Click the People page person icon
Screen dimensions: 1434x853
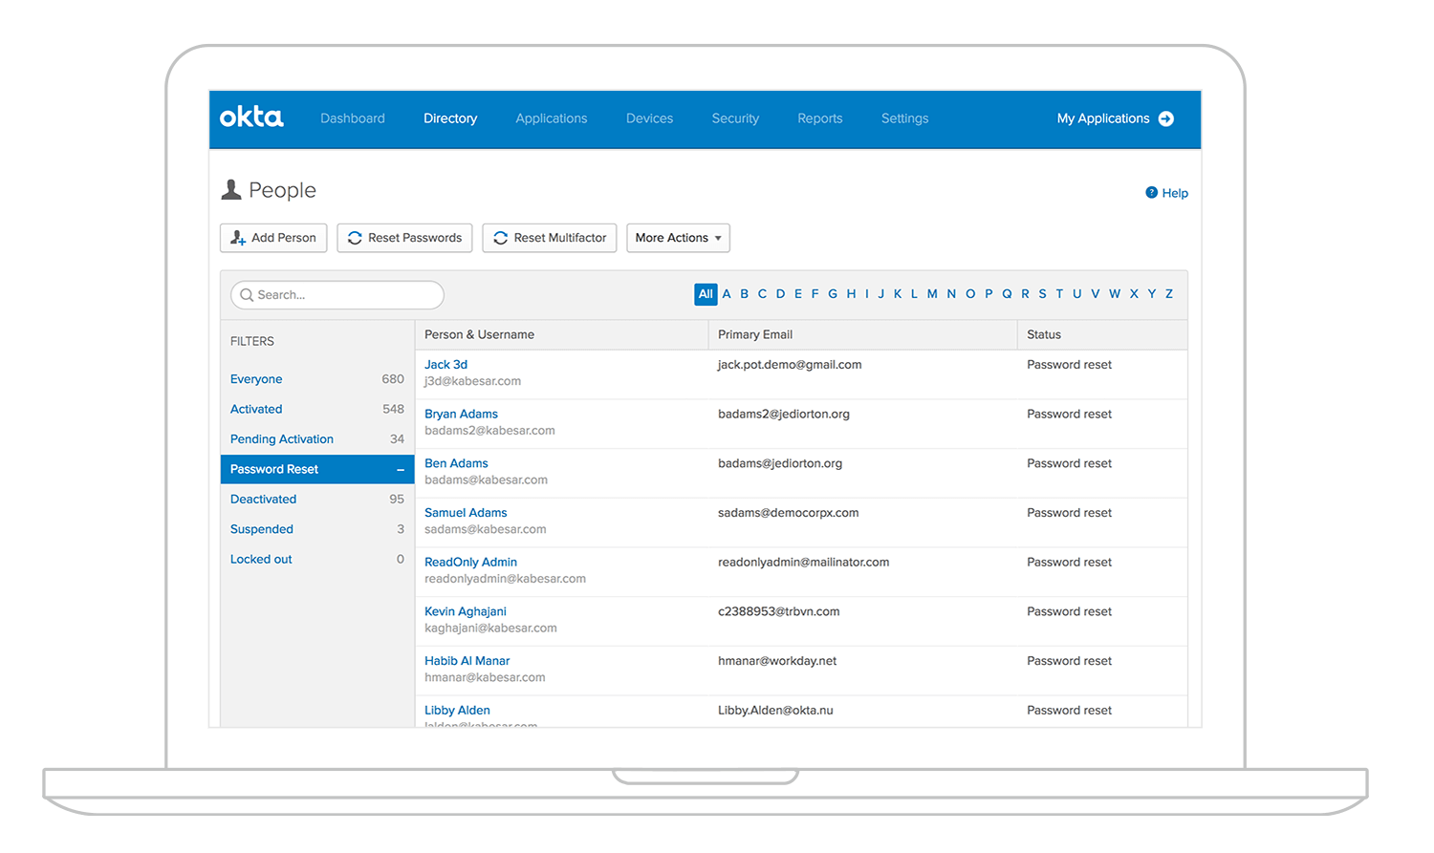click(231, 190)
